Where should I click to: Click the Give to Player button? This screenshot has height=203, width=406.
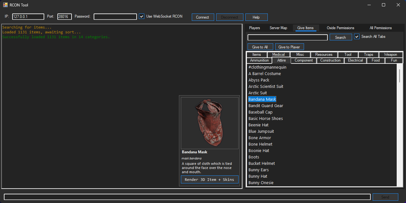(x=289, y=47)
